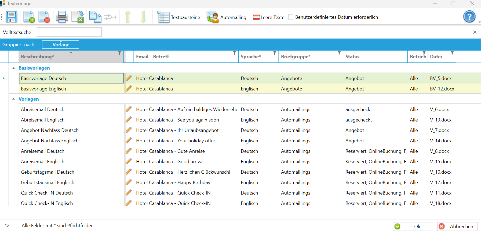This screenshot has height=232, width=481.
Task: Edit Basisvorlage Englisch with pencil icon
Action: pyautogui.click(x=129, y=89)
